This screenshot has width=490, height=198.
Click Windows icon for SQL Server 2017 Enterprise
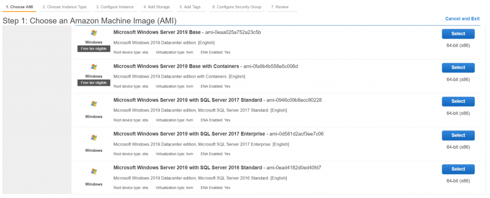pos(94,137)
